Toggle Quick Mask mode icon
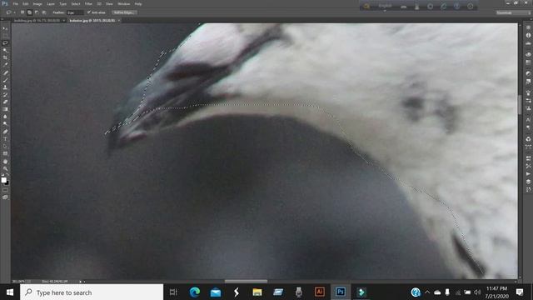Screen dimensions: 533x300 pos(5,191)
